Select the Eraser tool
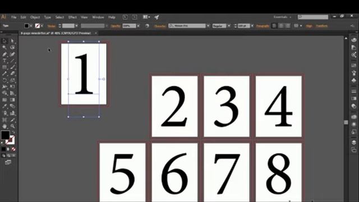The image size is (359, 202). click(x=12, y=74)
